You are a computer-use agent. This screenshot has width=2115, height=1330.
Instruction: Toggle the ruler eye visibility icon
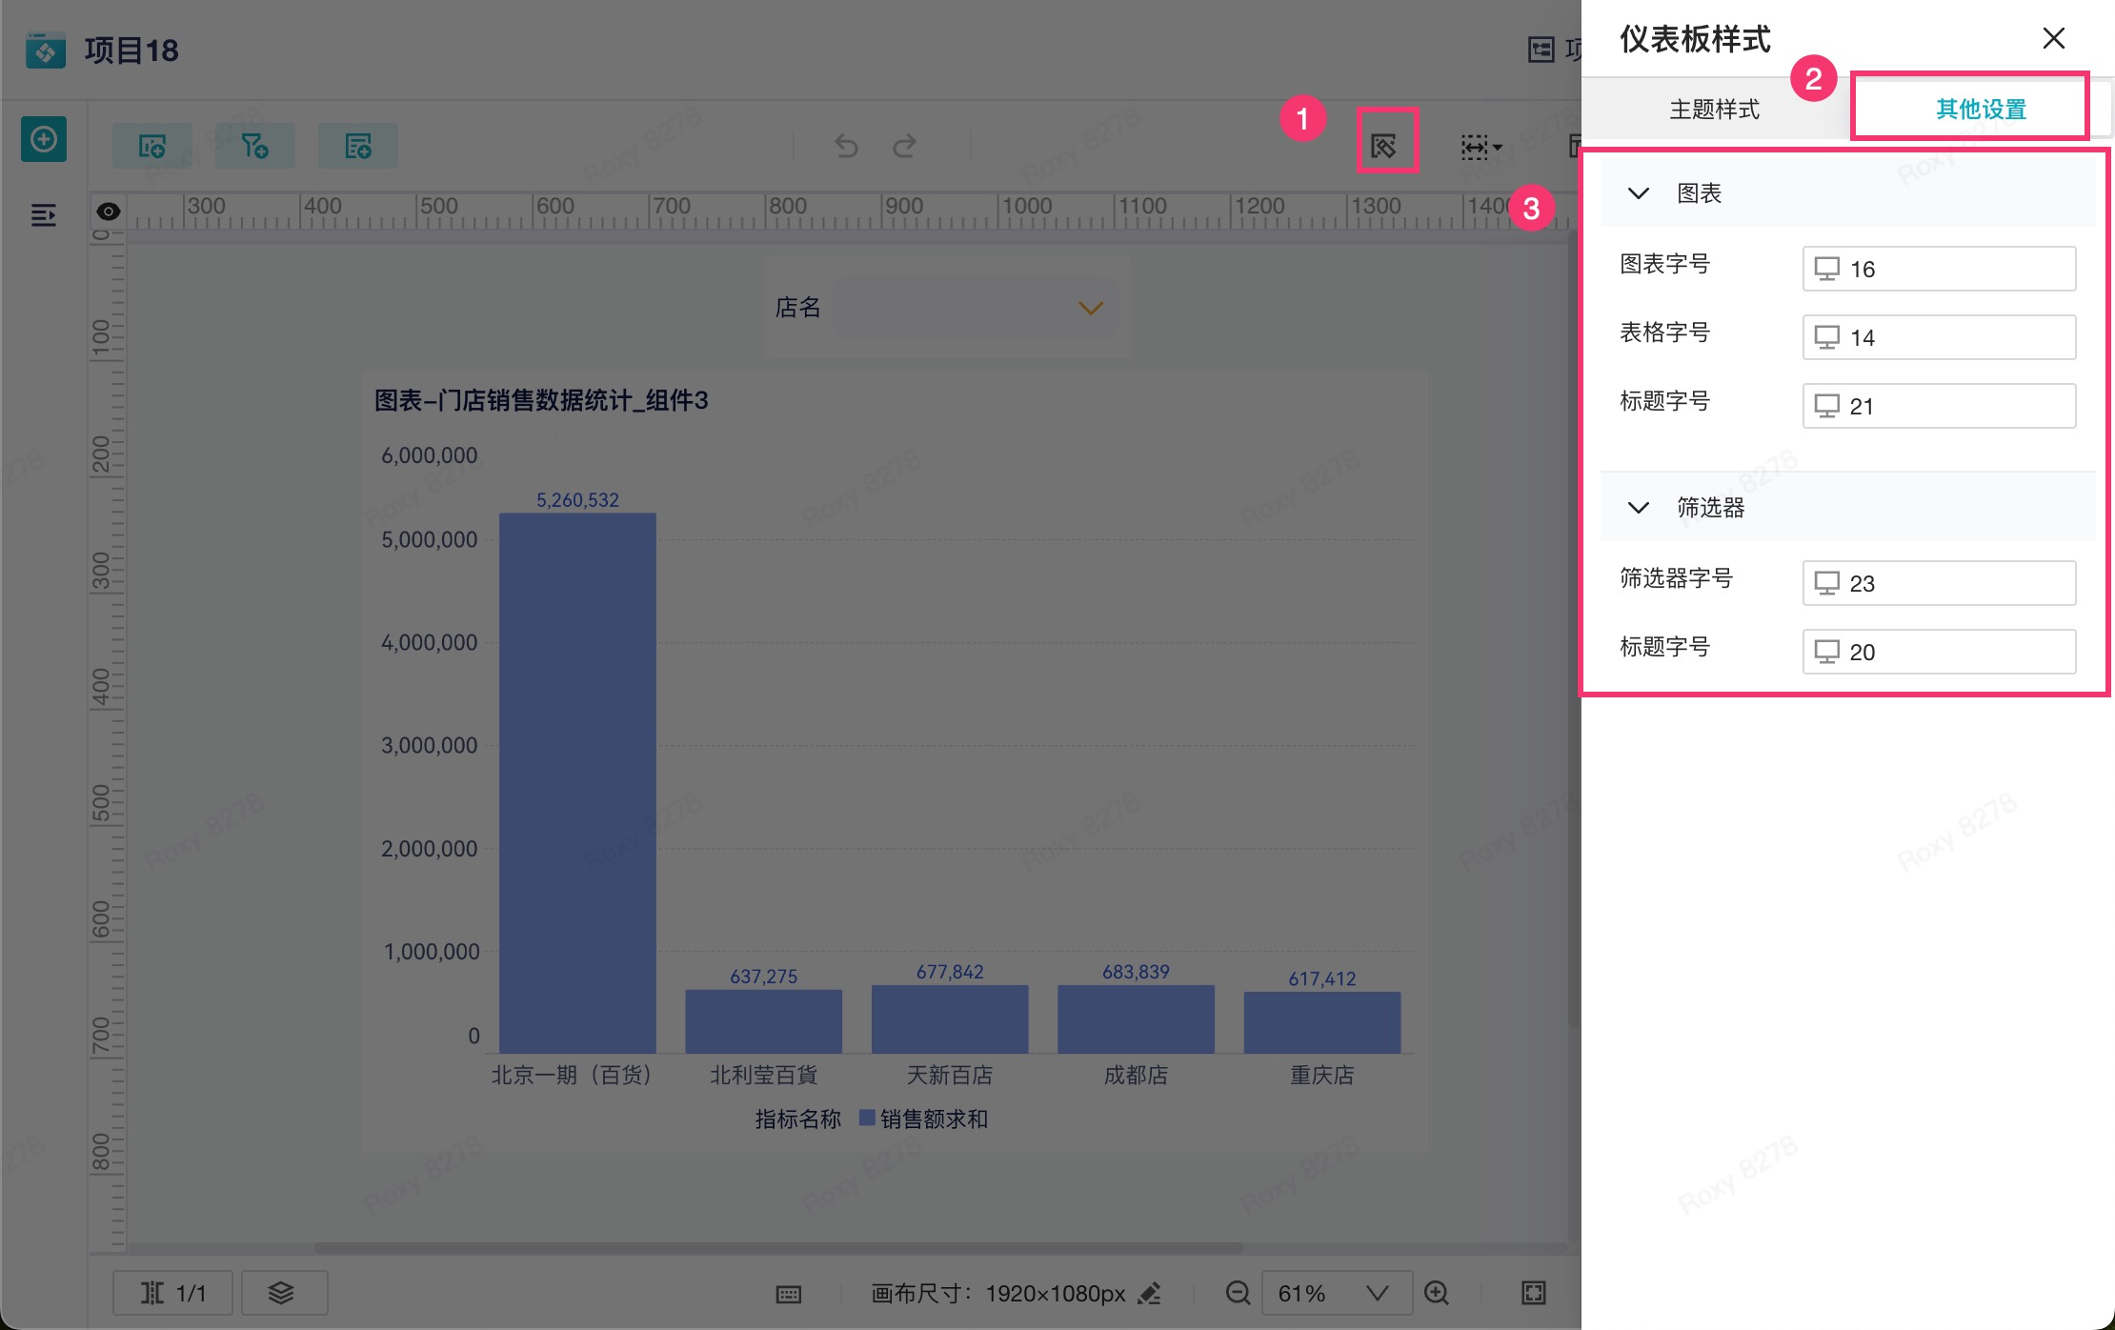pos(109,212)
